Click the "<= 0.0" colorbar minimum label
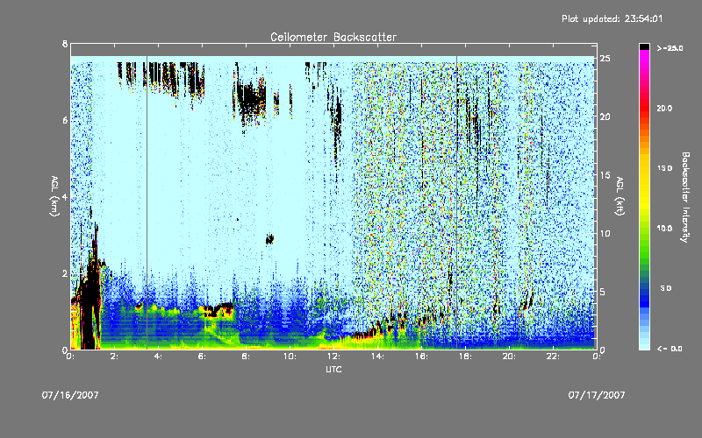 [x=670, y=349]
